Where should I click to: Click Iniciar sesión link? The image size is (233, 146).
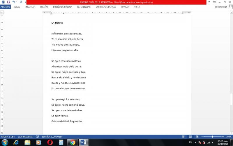click(x=221, y=7)
